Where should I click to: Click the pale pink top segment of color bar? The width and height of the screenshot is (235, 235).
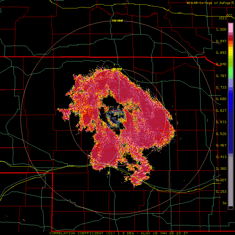click(x=231, y=28)
